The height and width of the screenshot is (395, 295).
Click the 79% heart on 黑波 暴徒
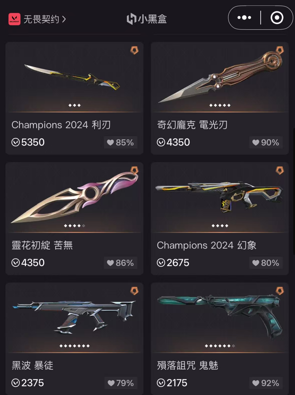point(121,383)
